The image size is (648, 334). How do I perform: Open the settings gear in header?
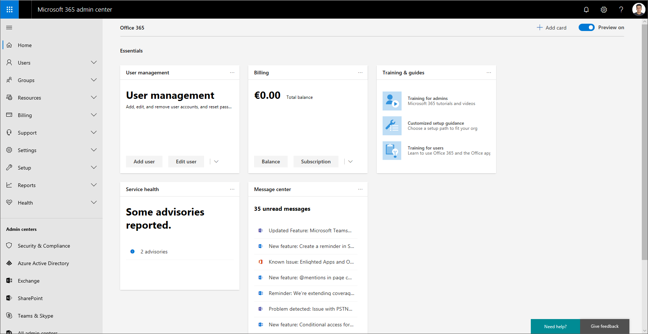(604, 9)
